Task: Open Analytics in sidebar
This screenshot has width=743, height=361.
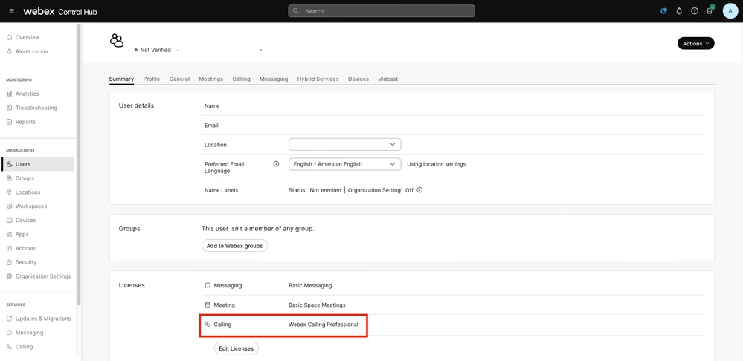Action: [27, 94]
